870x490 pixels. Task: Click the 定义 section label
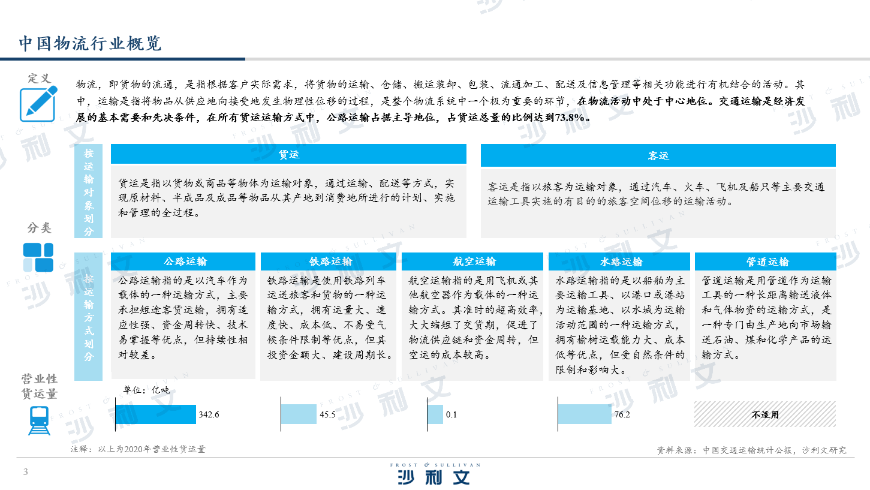coord(40,78)
